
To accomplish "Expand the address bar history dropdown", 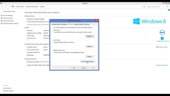I will pyautogui.click(x=142, y=7).
